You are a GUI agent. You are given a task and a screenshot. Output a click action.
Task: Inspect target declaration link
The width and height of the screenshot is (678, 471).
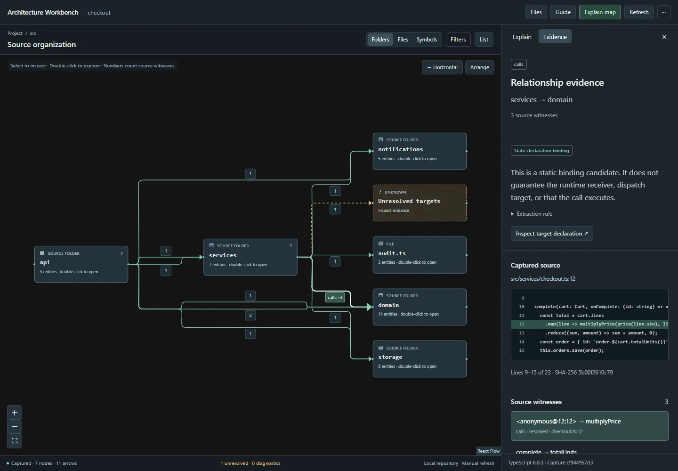click(x=552, y=234)
